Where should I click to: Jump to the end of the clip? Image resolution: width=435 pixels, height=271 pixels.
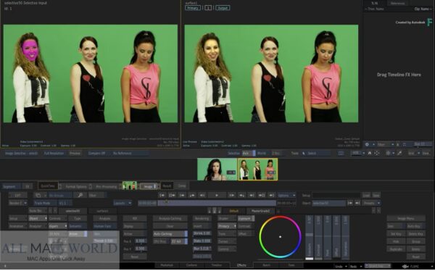coord(272,196)
